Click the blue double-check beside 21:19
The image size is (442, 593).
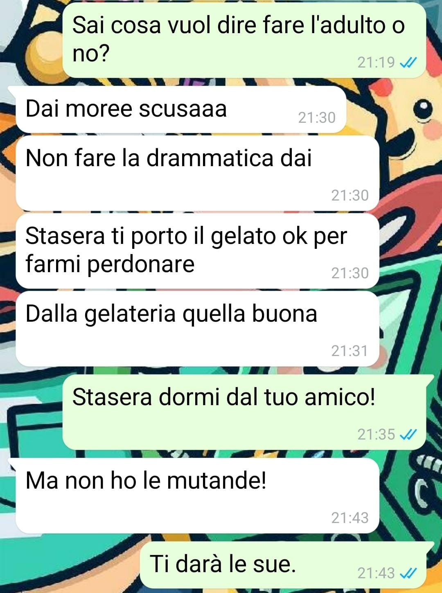[408, 63]
